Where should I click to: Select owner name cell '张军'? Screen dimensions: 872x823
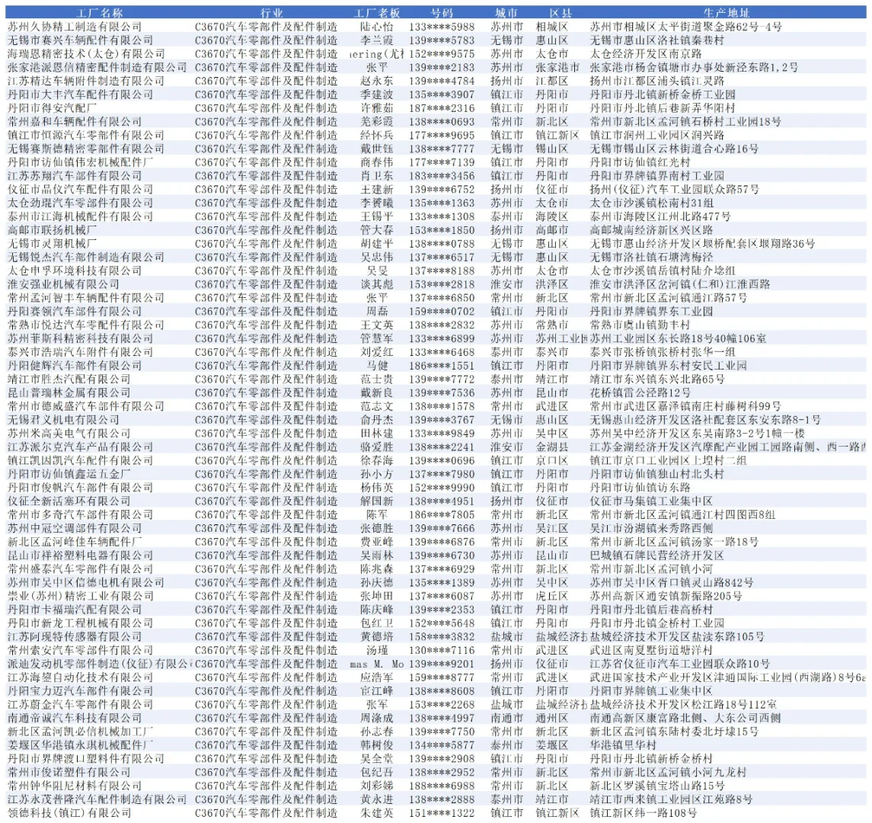coord(376,704)
